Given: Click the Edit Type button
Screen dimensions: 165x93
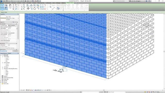Looking at the screenshot, I should (15, 22).
